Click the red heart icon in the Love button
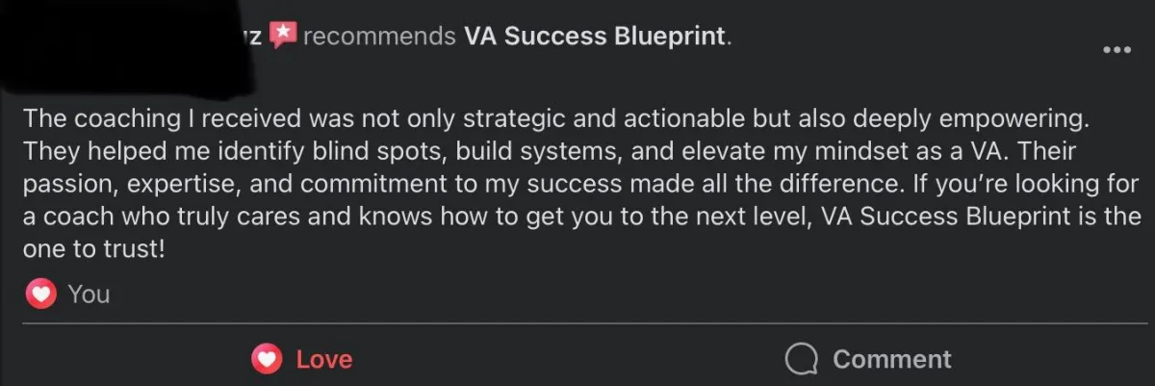 (267, 359)
